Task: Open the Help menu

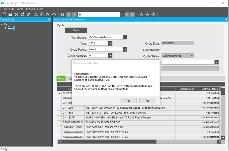Action: (x=40, y=9)
